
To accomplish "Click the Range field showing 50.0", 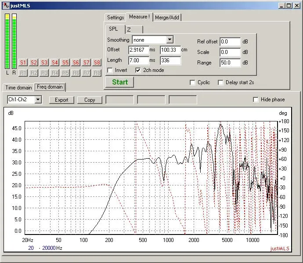I will [x=231, y=63].
